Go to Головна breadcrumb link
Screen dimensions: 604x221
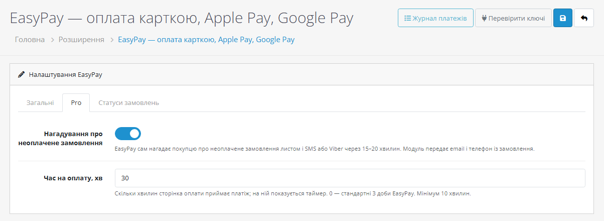click(x=30, y=39)
